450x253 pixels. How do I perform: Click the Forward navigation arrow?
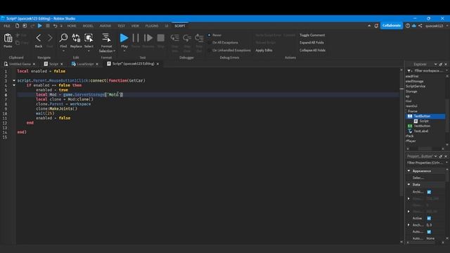(x=50, y=38)
